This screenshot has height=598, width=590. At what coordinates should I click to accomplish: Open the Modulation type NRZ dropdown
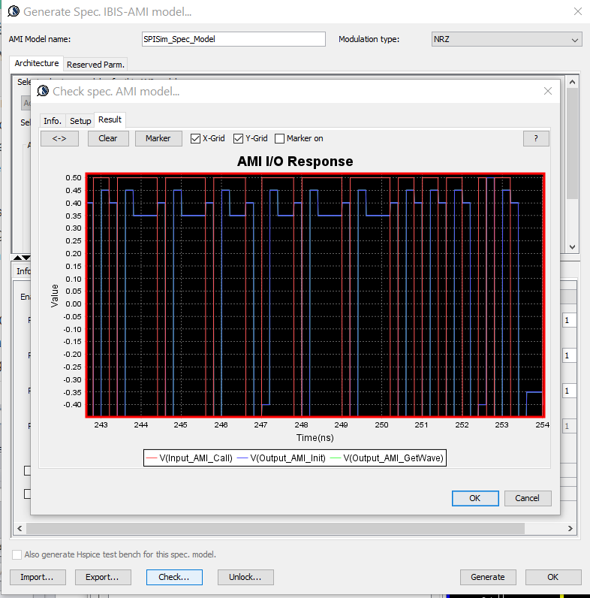tap(507, 39)
